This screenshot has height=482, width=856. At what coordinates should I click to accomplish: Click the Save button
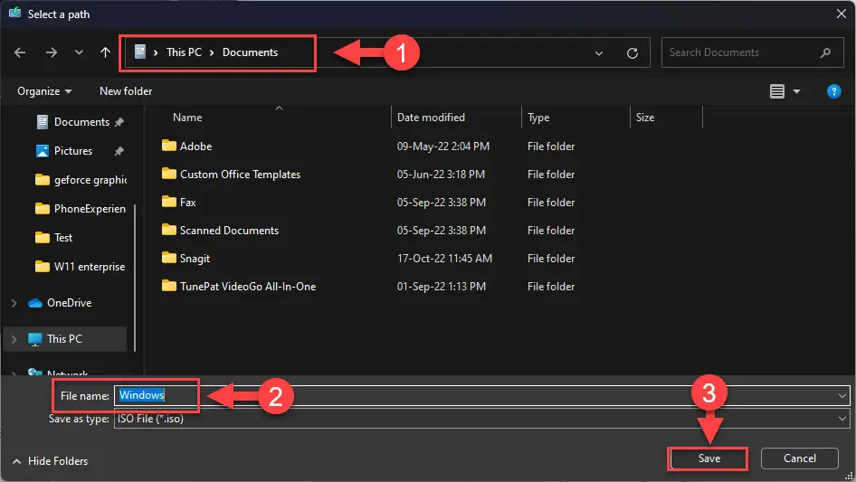pos(709,458)
